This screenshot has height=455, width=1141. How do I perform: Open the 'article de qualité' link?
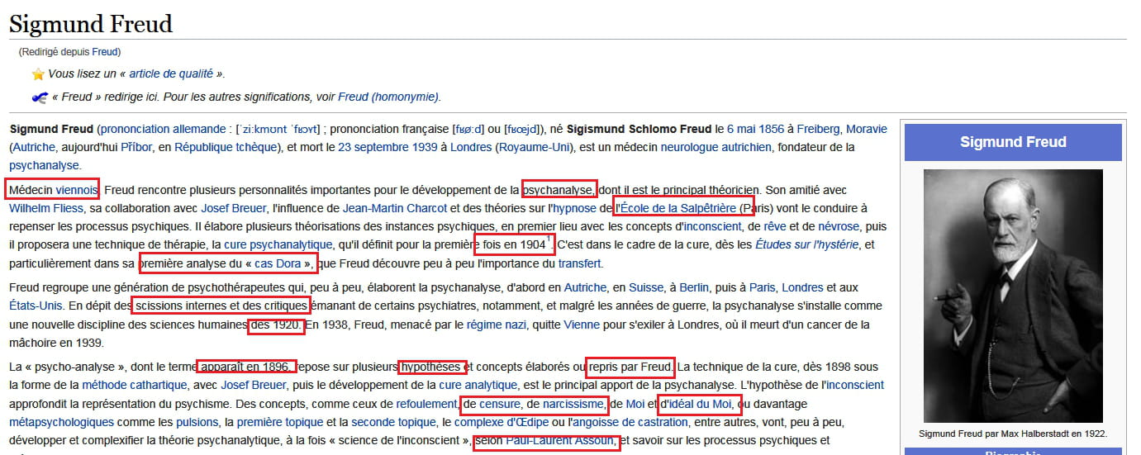tap(171, 73)
